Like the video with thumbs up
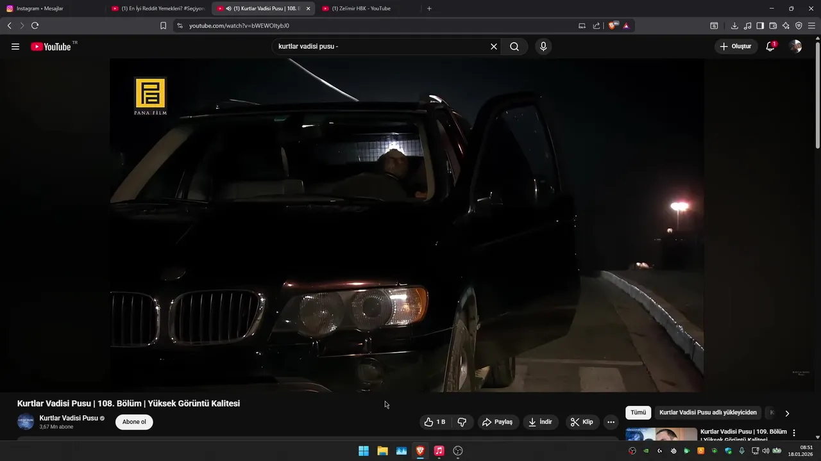 [435, 422]
